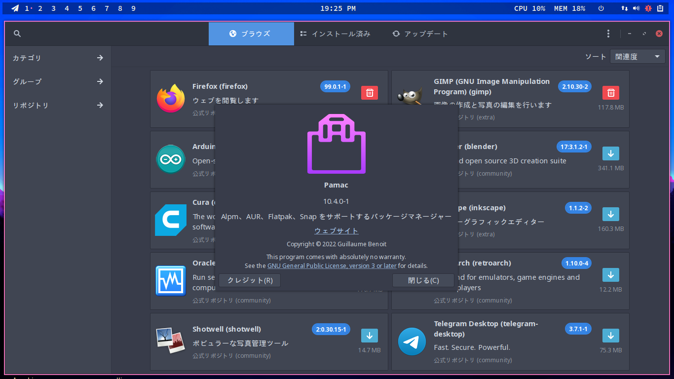Viewport: 674px width, 379px height.
Task: Switch to workspace 9 in top bar
Action: pyautogui.click(x=134, y=8)
